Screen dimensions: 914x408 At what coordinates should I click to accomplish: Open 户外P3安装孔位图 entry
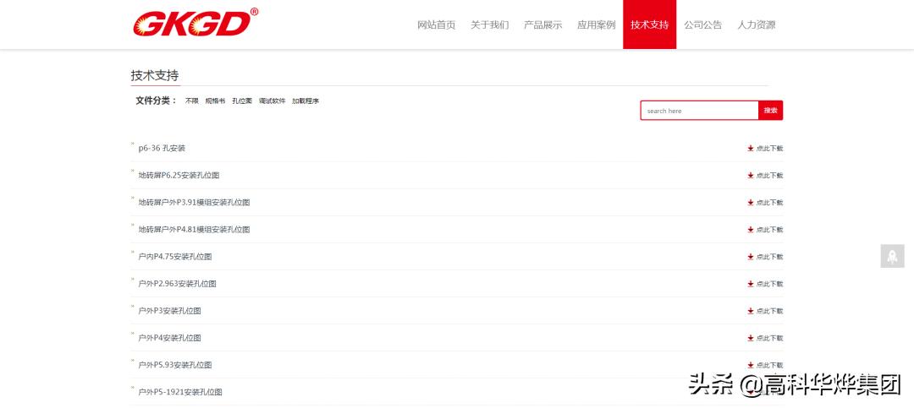169,311
